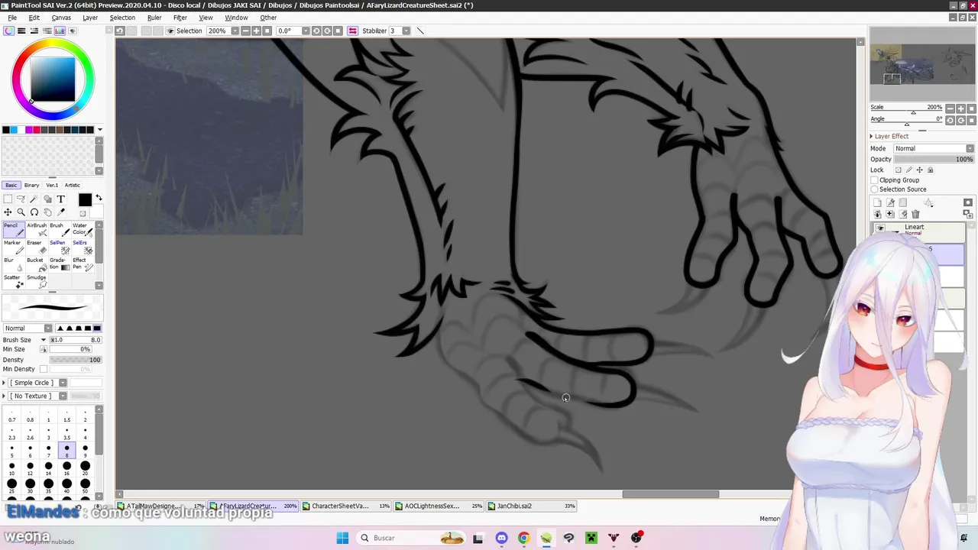Switch to JanChibi.sai2 document tab
This screenshot has height=550, width=978.
click(x=533, y=506)
